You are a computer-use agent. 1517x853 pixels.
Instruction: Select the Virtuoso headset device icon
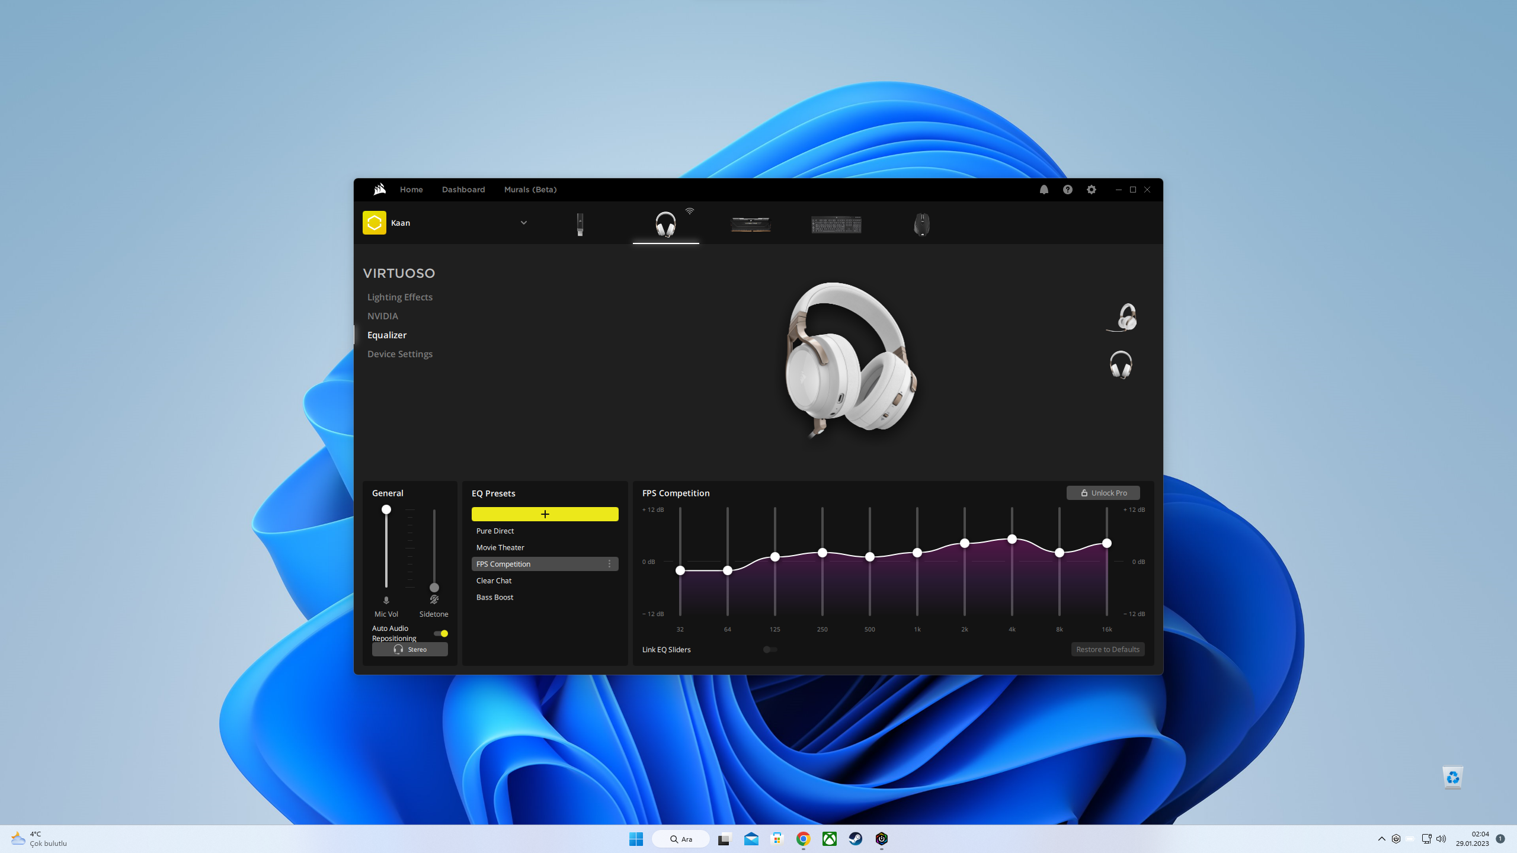point(665,225)
